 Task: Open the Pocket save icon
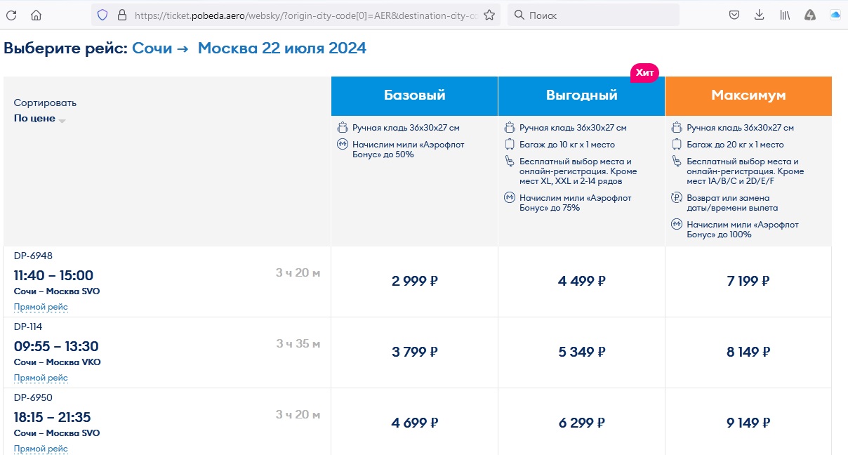coord(734,15)
